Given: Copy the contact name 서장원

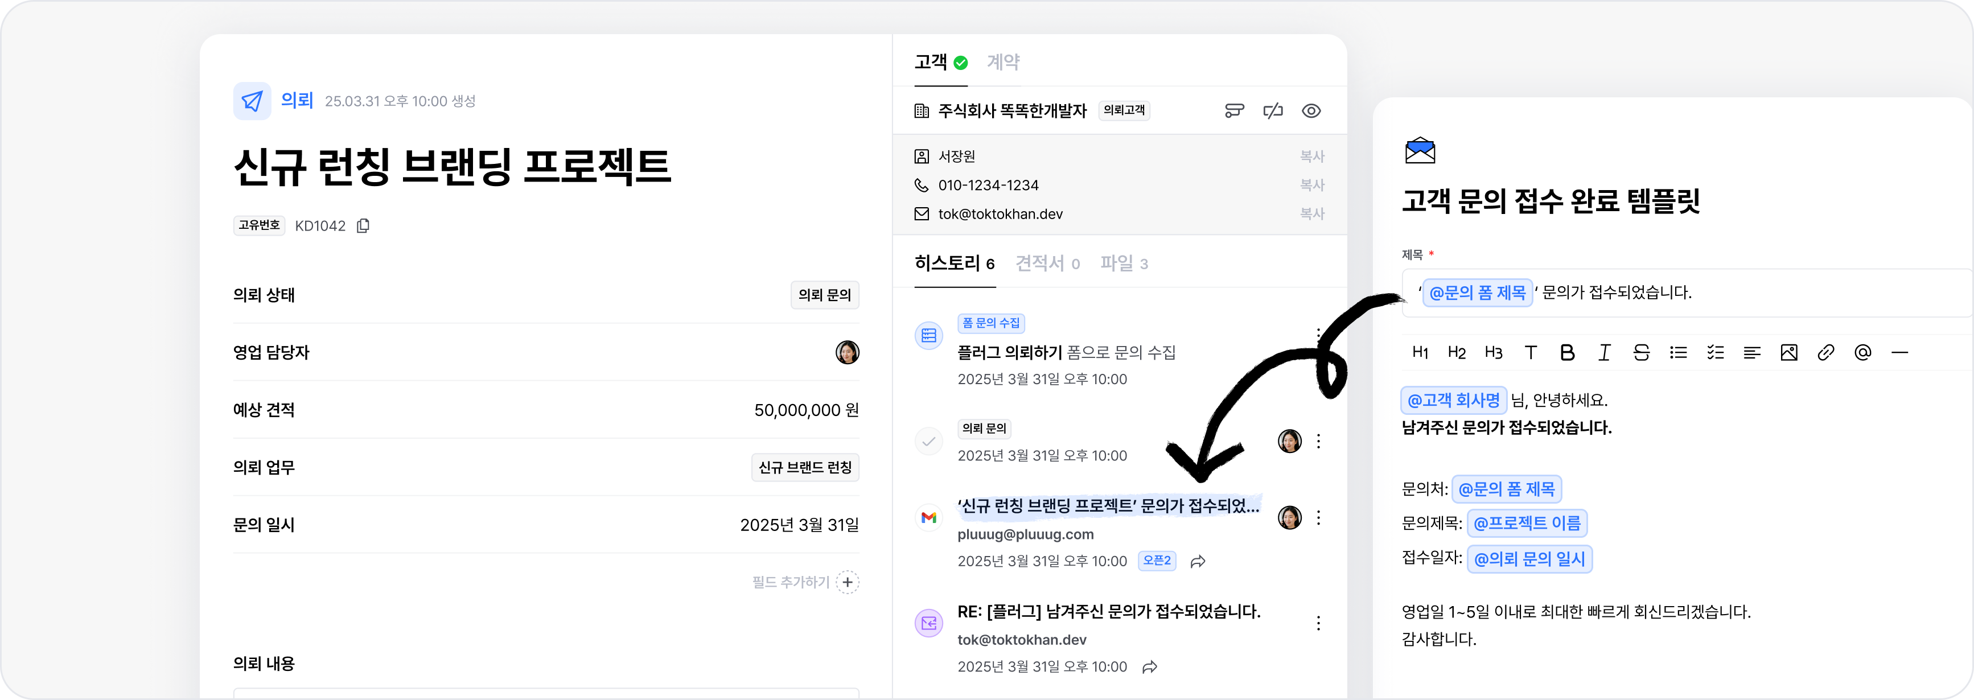Looking at the screenshot, I should click(1312, 157).
